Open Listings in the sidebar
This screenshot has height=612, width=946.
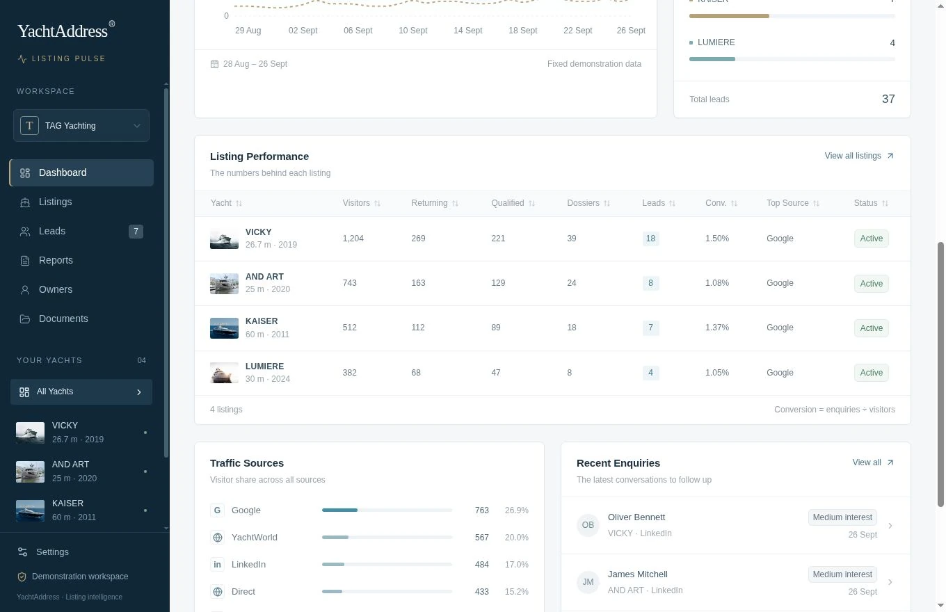[81, 202]
